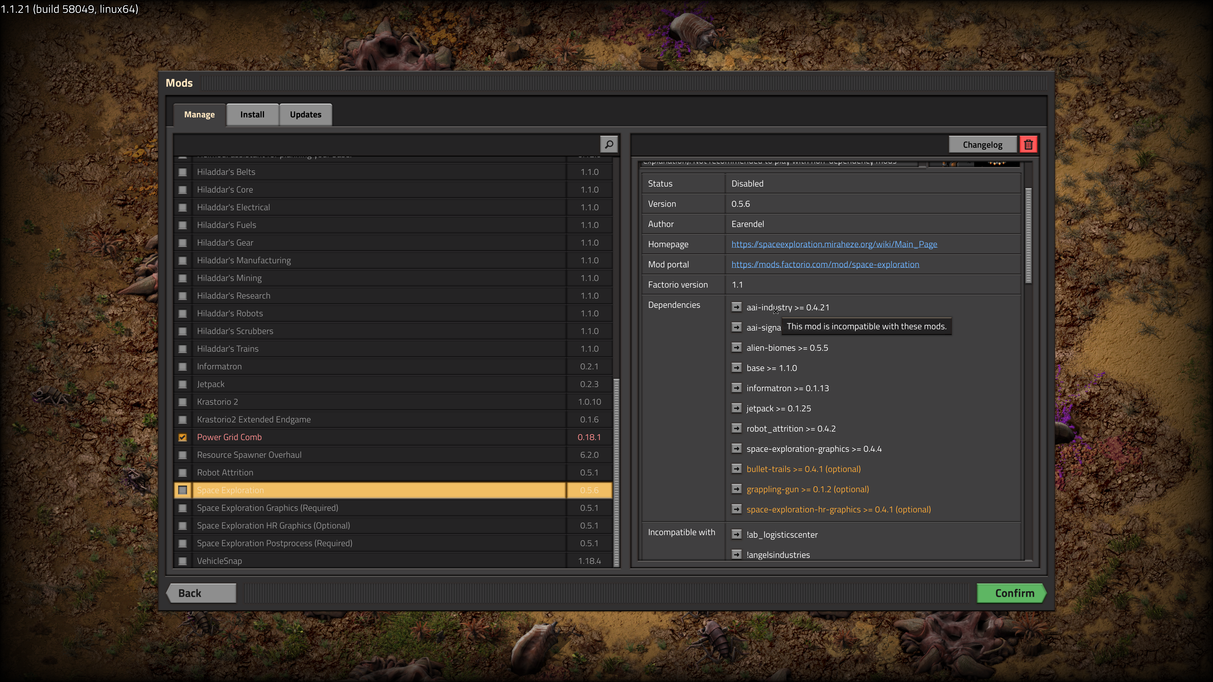Click the arrow icon beside !angelsindustries
The width and height of the screenshot is (1213, 682).
coord(736,554)
